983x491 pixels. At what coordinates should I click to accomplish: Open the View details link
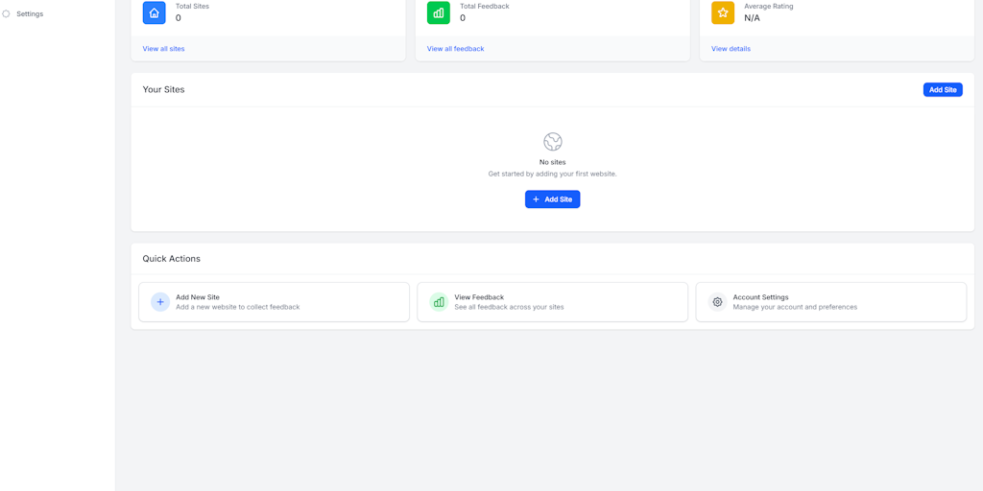click(x=731, y=49)
